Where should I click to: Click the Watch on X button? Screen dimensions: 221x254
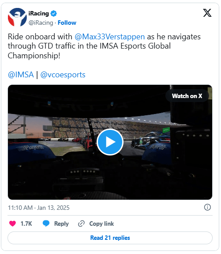[187, 96]
